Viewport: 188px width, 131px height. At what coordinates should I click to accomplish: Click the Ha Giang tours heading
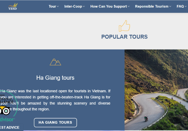pos(55,78)
